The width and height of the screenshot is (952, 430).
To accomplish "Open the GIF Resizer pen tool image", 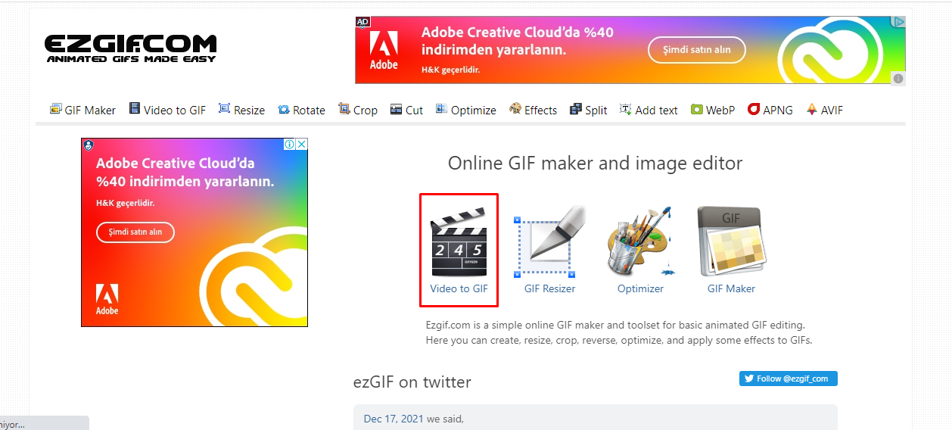I will (x=549, y=241).
